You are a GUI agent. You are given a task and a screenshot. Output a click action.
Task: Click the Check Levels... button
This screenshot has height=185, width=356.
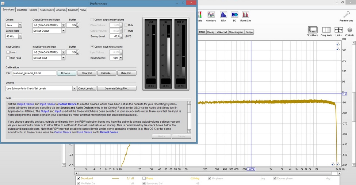pyautogui.click(x=87, y=88)
